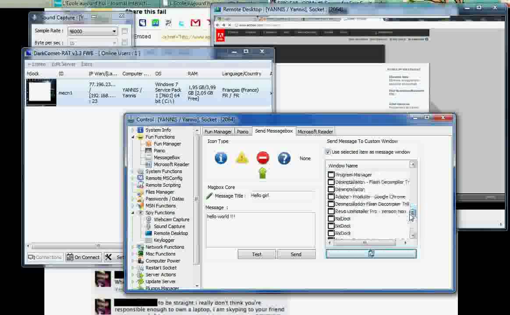Click the Sound Capture microphone icon in the tree
Image resolution: width=510 pixels, height=315 pixels.
click(149, 226)
